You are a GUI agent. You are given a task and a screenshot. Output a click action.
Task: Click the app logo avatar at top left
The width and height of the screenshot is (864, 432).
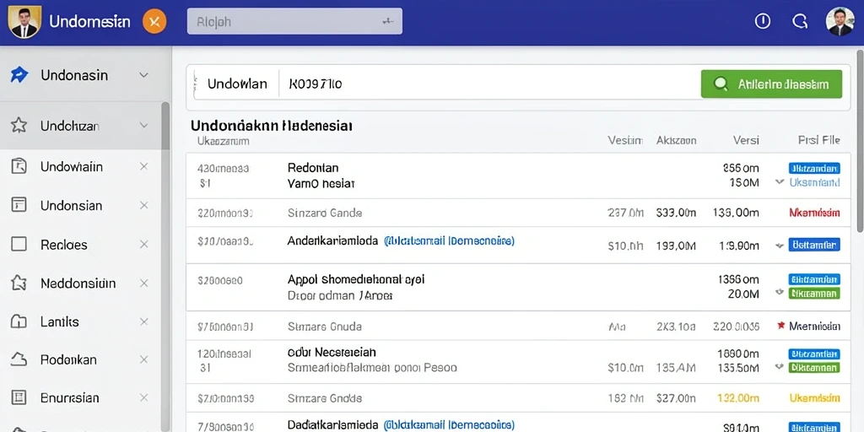pyautogui.click(x=24, y=22)
